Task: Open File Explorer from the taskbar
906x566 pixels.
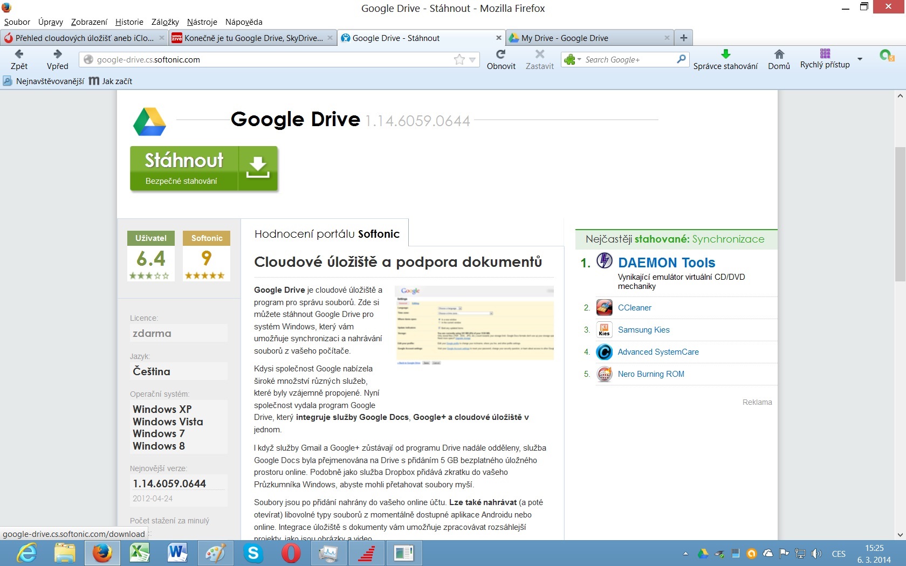Action: pyautogui.click(x=65, y=553)
